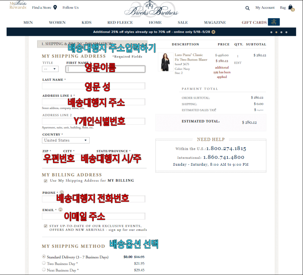Click the info icon beside Email
This screenshot has width=303, height=275.
[x=61, y=210]
